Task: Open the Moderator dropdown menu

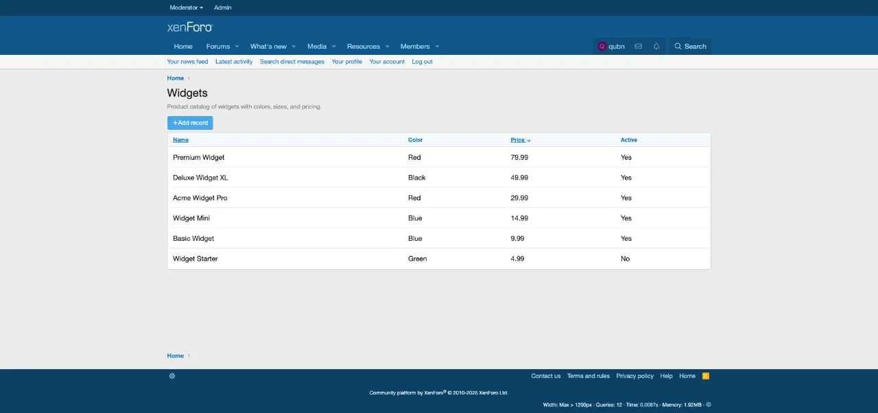Action: coord(186,8)
